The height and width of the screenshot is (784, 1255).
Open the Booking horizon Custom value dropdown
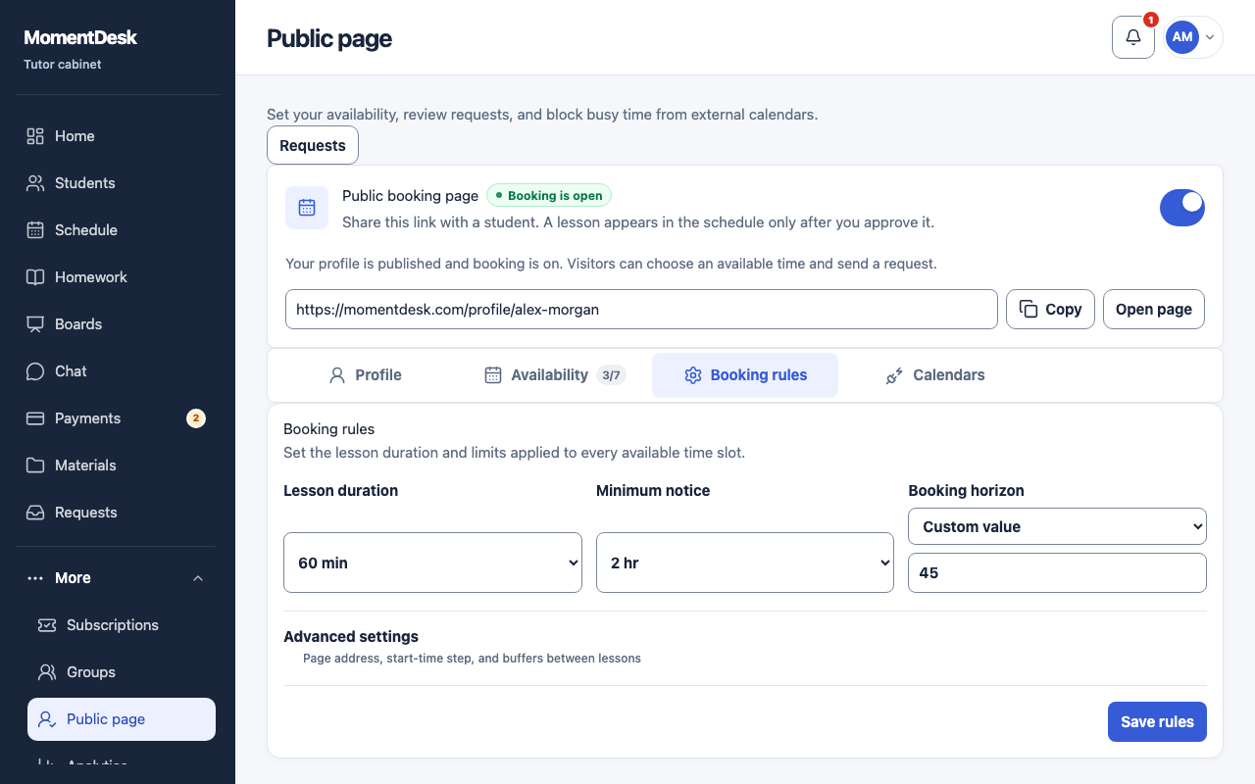point(1057,526)
